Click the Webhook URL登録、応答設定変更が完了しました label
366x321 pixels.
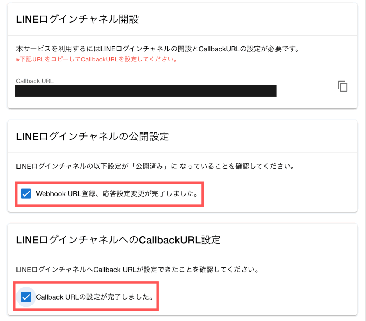point(117,194)
